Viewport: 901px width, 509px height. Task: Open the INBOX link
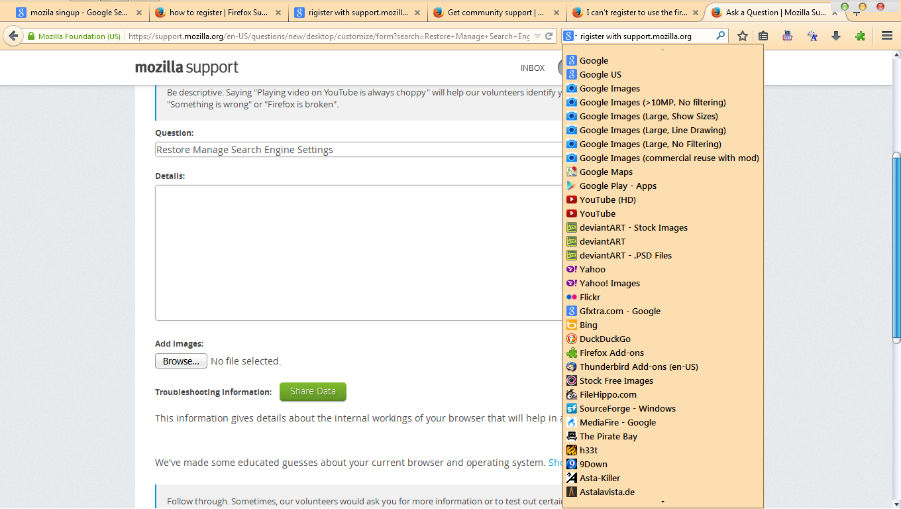pos(533,68)
